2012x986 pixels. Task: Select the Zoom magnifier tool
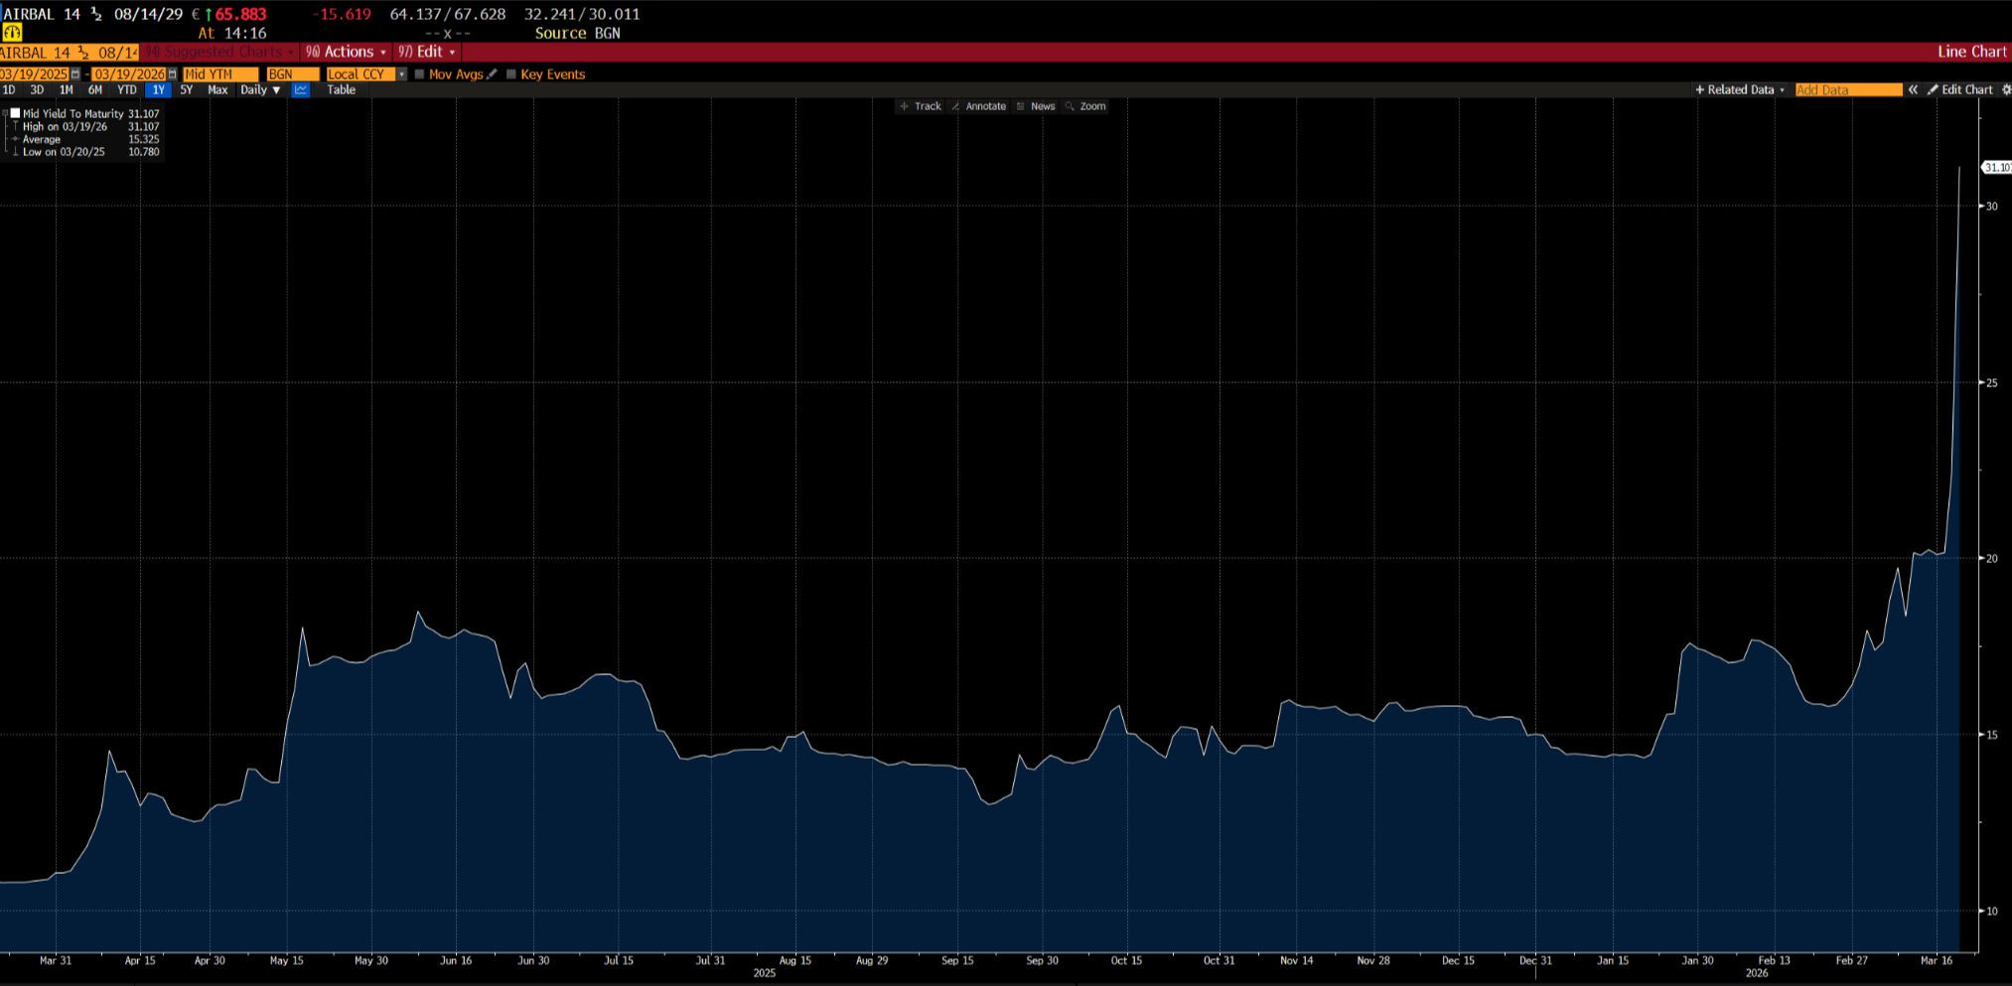pyautogui.click(x=1084, y=106)
